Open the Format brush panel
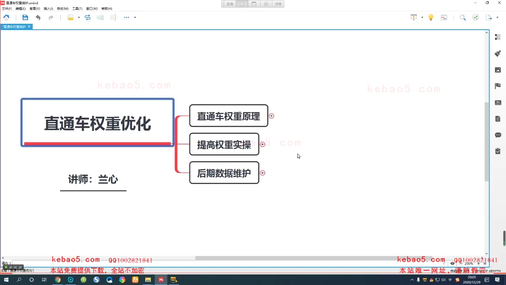The width and height of the screenshot is (506, 285). tap(498, 53)
